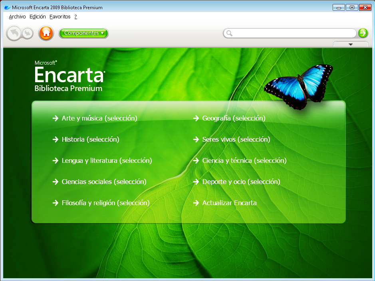This screenshot has width=375, height=281.
Task: Open the orange Home button
Action: pos(46,33)
